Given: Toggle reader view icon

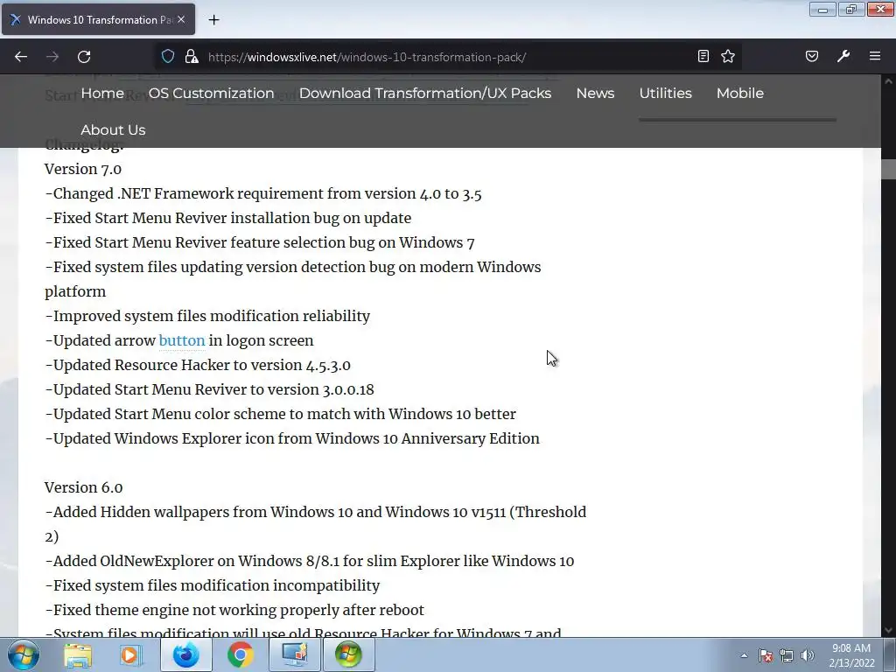Looking at the screenshot, I should (x=703, y=56).
